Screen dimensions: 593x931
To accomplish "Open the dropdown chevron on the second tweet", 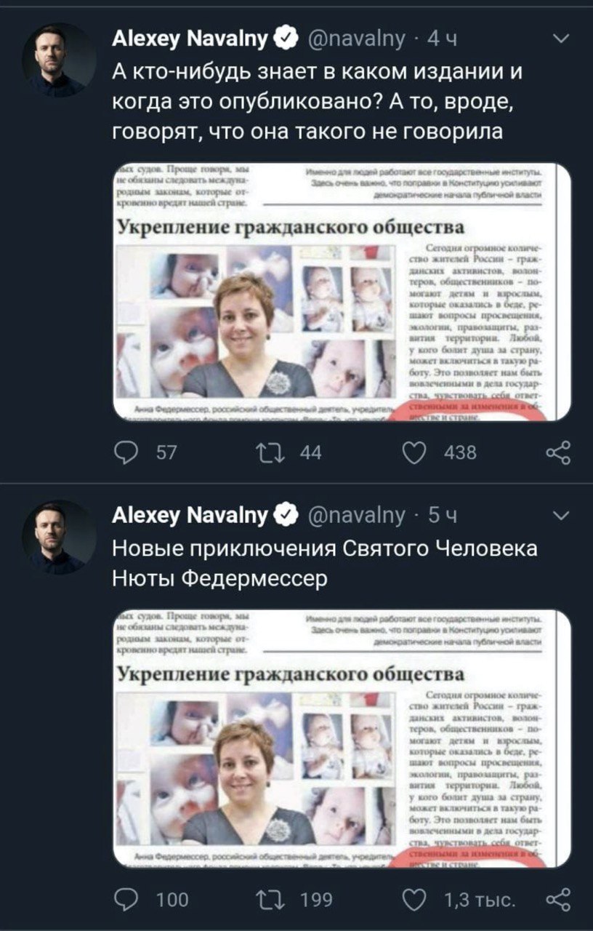I will pyautogui.click(x=561, y=515).
